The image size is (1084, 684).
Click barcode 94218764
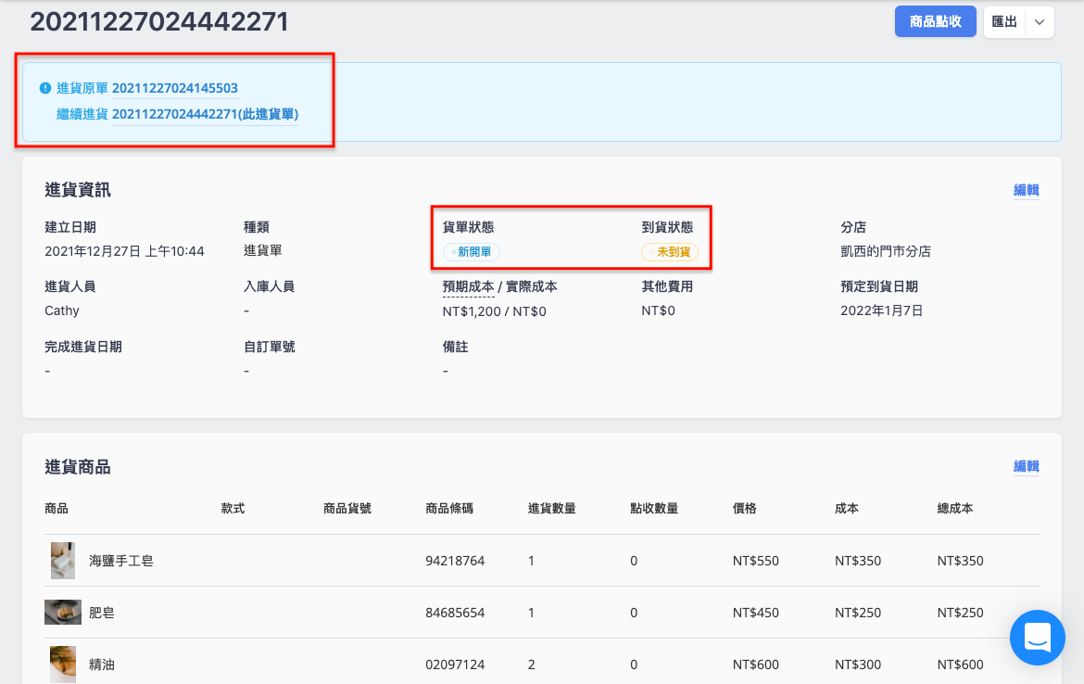point(455,561)
